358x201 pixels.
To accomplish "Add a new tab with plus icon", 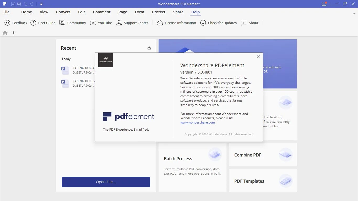I will click(14, 33).
